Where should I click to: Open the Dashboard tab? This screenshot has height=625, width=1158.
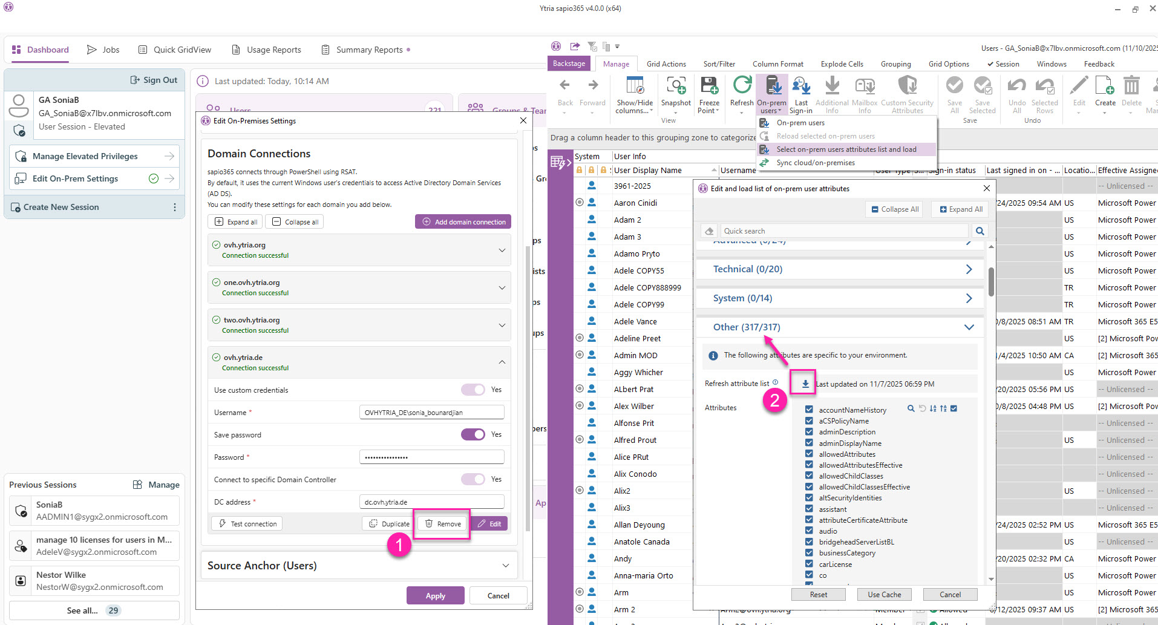pyautogui.click(x=40, y=50)
